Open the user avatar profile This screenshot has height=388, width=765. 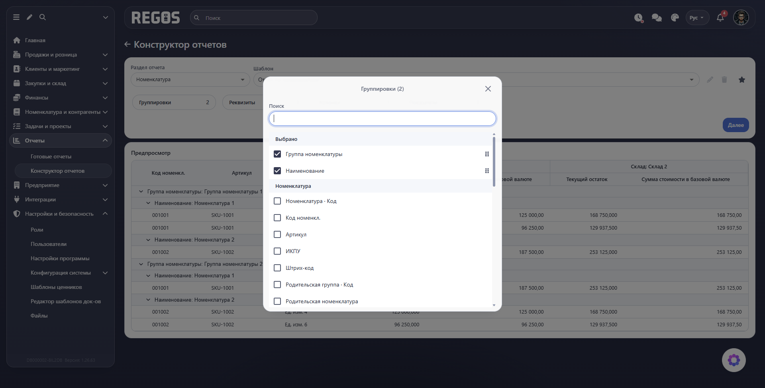741,18
